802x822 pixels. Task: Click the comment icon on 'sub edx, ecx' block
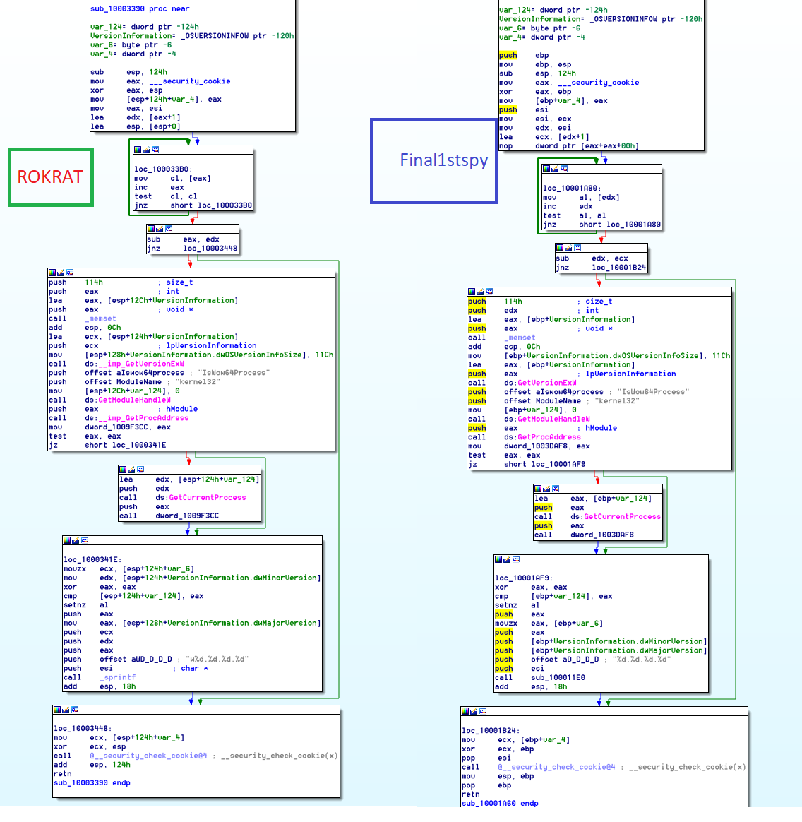tap(577, 247)
